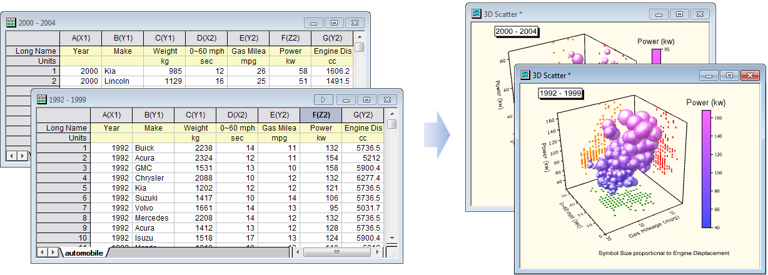Click the horizontal scrollbar thumb of the 1992 - 1999 workbook
Screen dimensions: 768x275
[336, 252]
